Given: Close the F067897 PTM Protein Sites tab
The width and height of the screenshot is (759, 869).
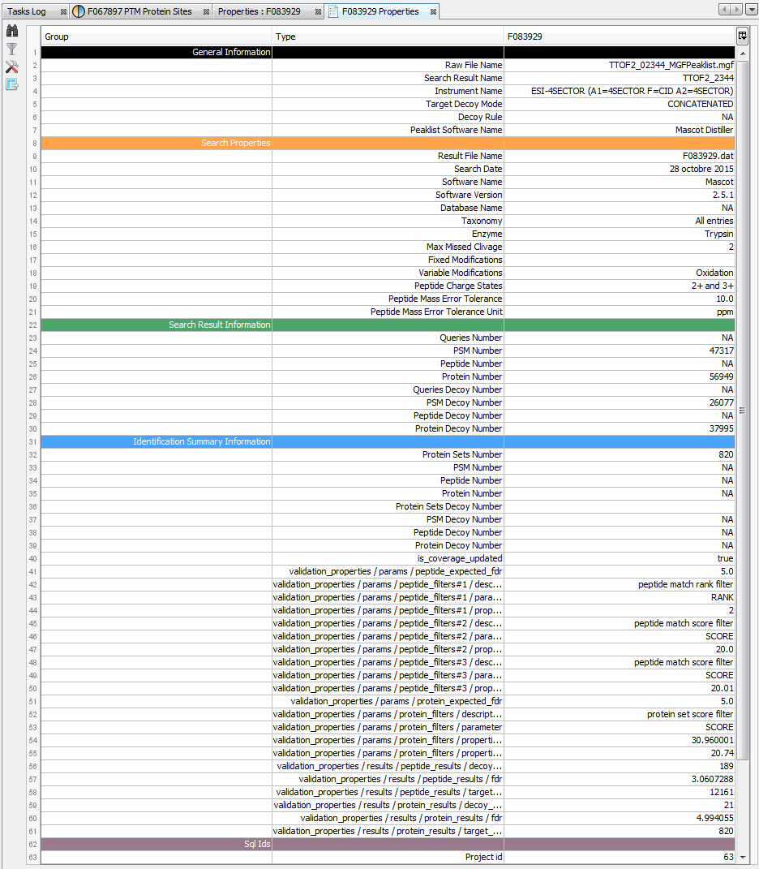Looking at the screenshot, I should click(206, 11).
